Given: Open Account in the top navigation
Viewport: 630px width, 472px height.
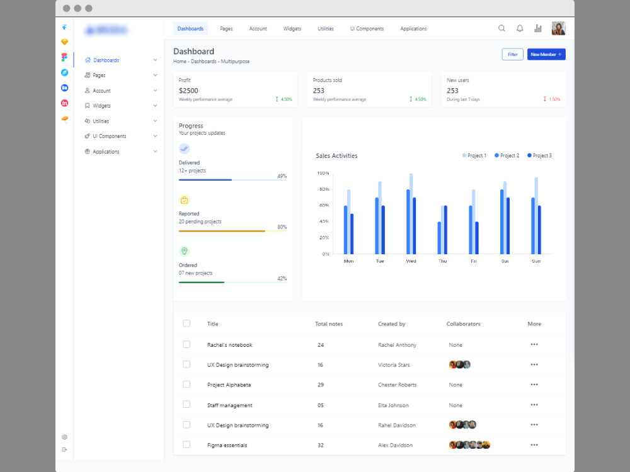Looking at the screenshot, I should coord(258,28).
